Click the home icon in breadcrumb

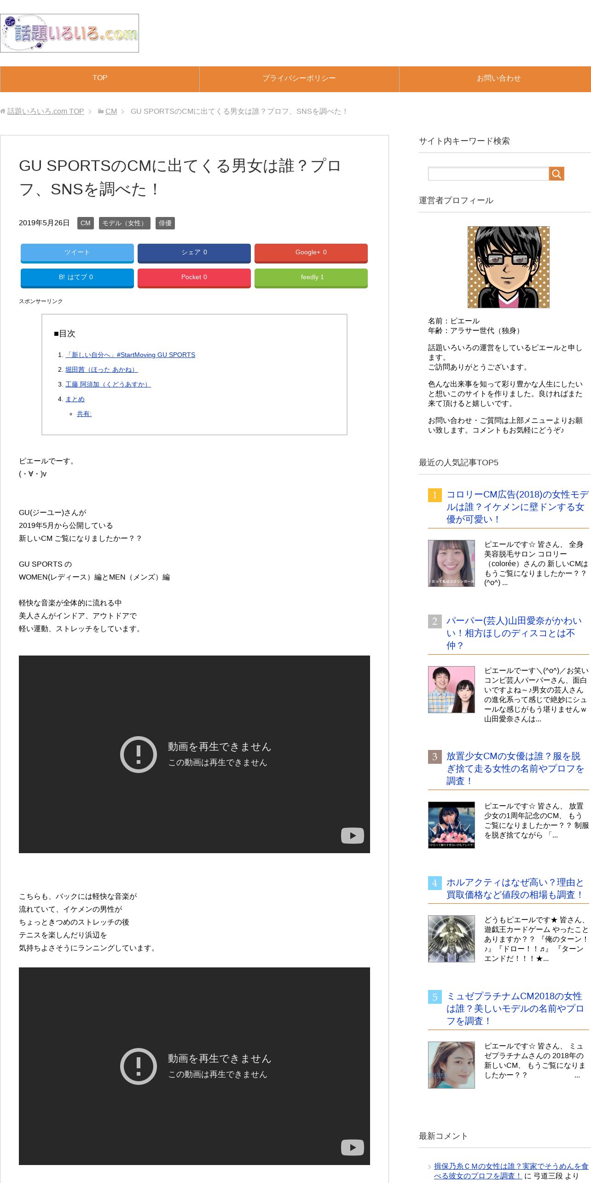(3, 111)
